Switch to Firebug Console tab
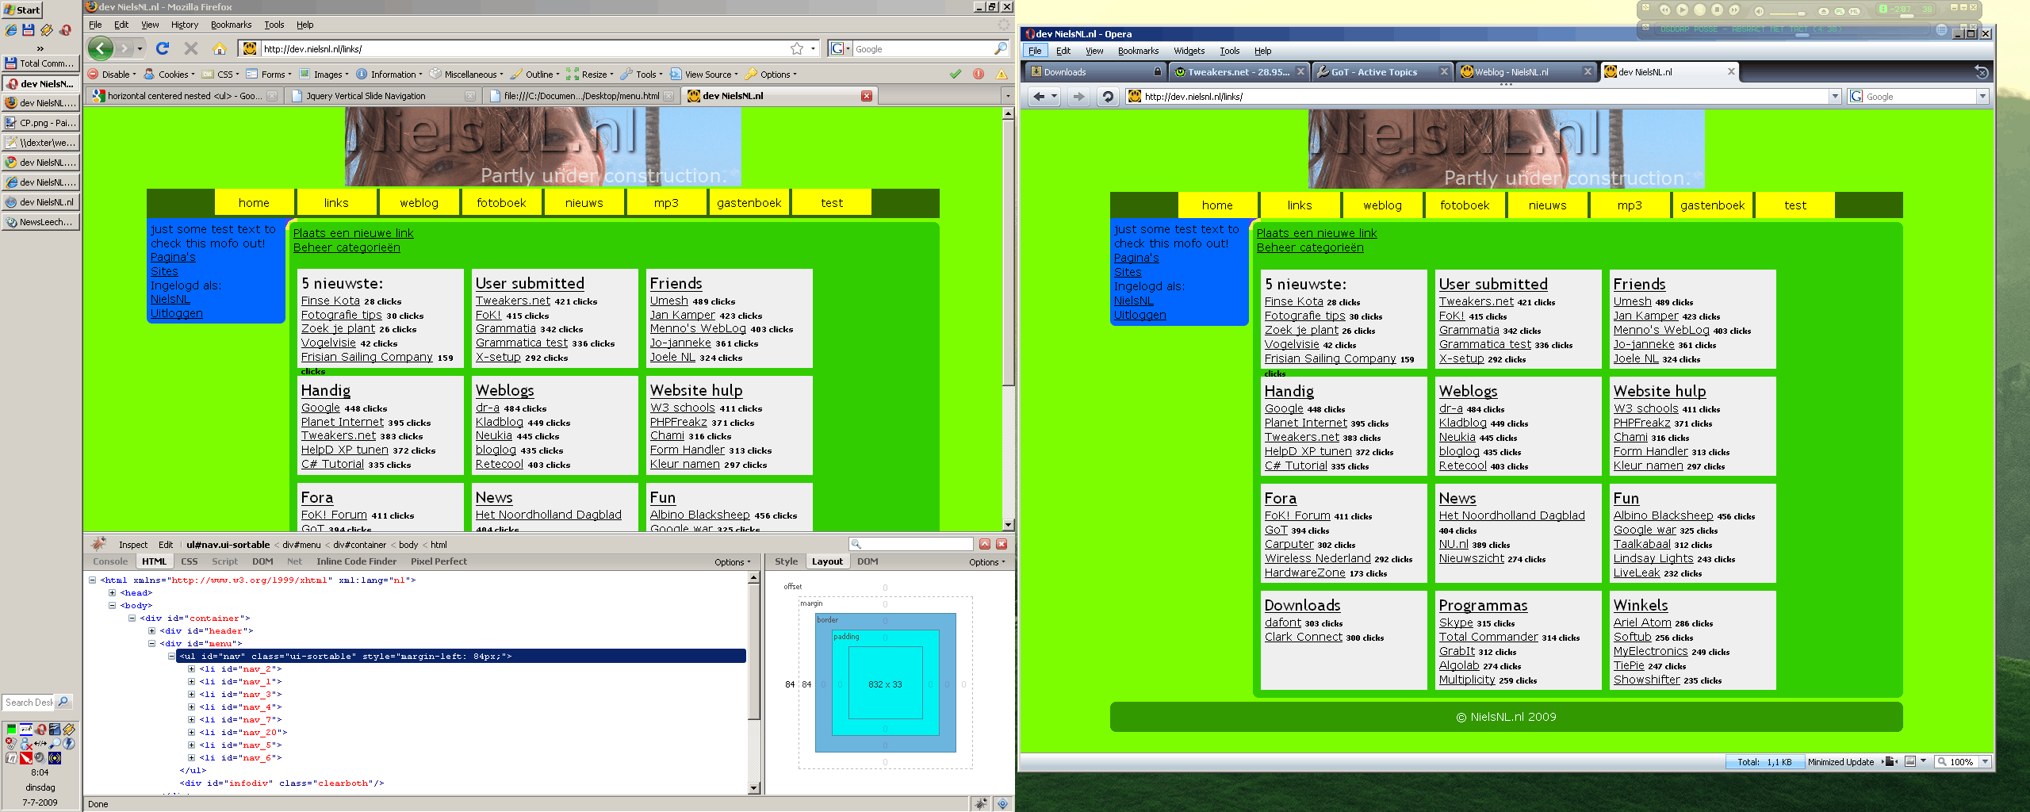The image size is (2030, 812). (110, 561)
